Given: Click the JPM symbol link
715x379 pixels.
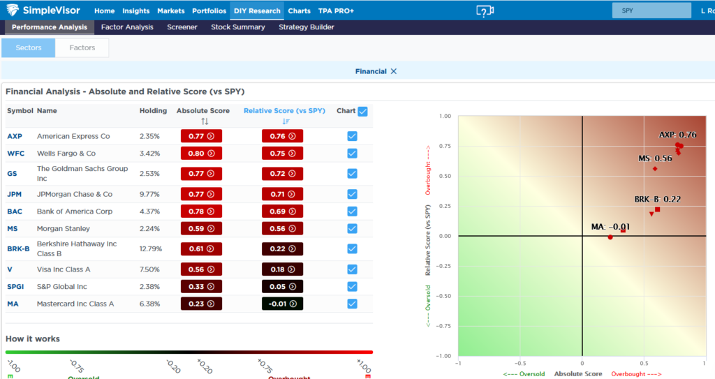Looking at the screenshot, I should 15,194.
